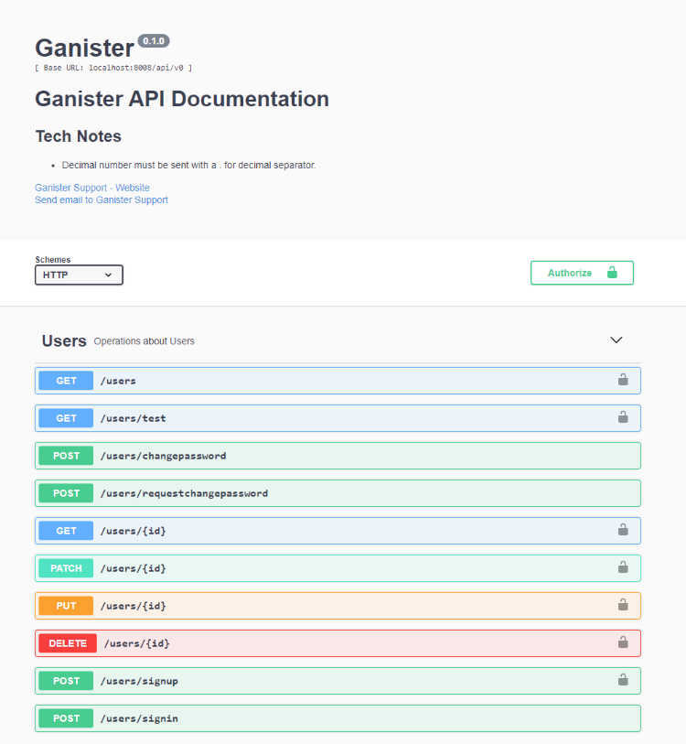Click lock icon on PATCH /users/{id} row
686x744 pixels.
tap(623, 567)
